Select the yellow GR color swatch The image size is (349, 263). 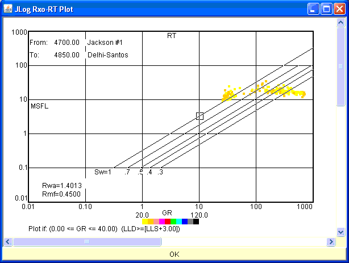(145, 222)
